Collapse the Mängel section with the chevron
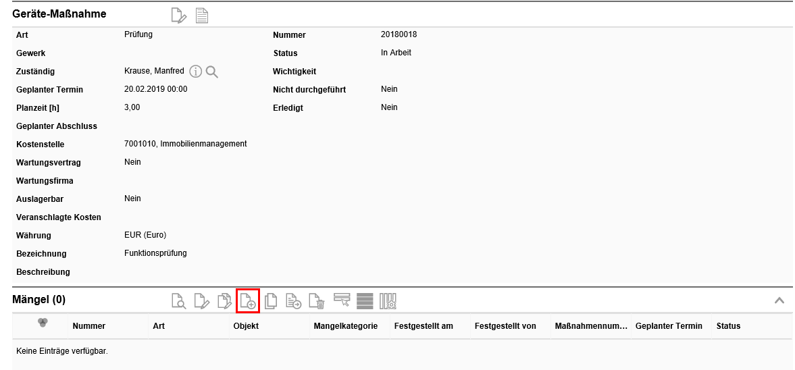 pos(779,300)
